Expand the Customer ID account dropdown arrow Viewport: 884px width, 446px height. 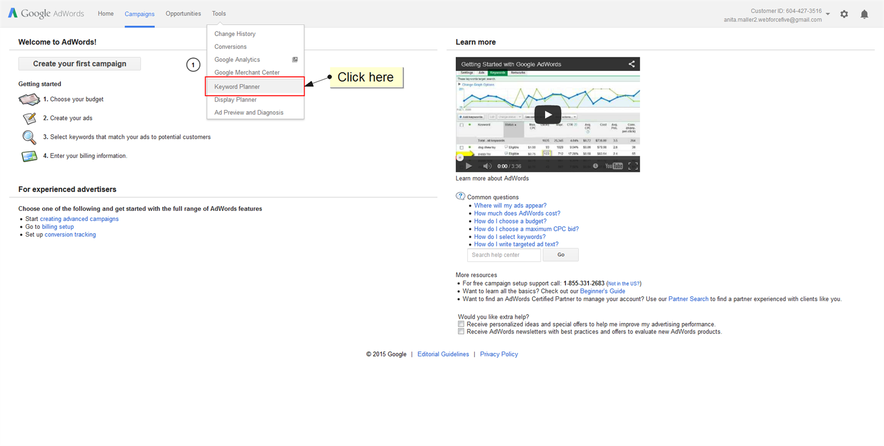[828, 14]
